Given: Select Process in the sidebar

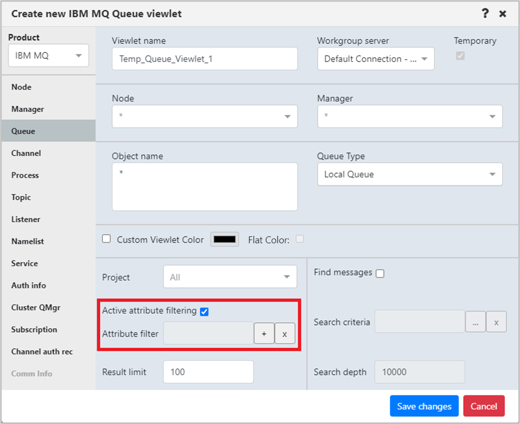Looking at the screenshot, I should tap(48, 175).
